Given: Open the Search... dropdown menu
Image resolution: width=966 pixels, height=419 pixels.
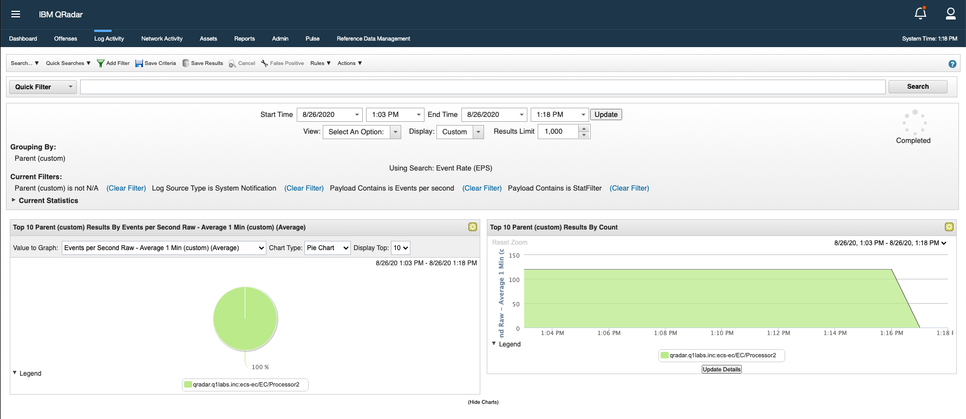Looking at the screenshot, I should 25,63.
